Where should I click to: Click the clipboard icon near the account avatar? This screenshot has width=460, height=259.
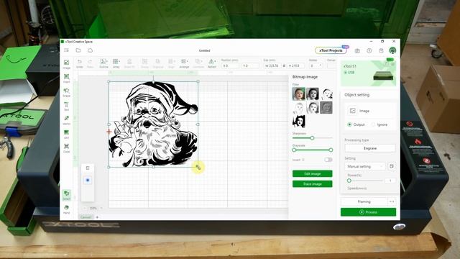pos(381,50)
